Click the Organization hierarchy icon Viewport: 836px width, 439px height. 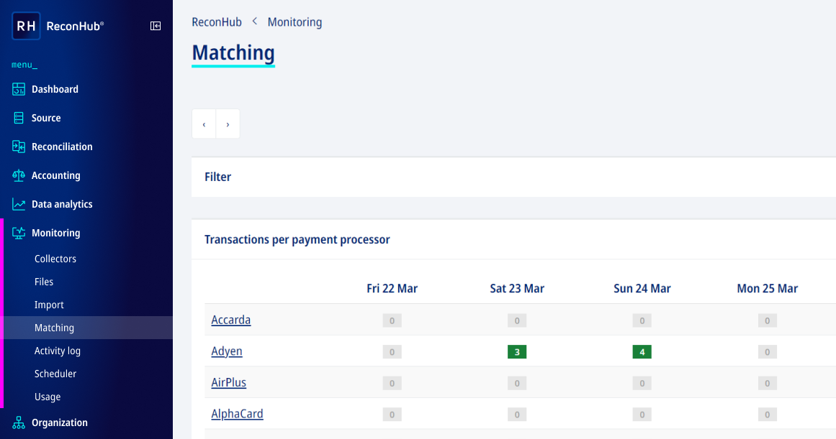tap(19, 422)
